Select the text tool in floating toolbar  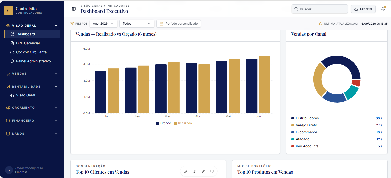click(194, 171)
